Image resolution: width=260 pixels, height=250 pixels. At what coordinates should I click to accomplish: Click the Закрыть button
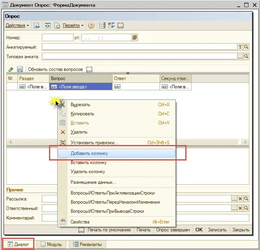241,230
